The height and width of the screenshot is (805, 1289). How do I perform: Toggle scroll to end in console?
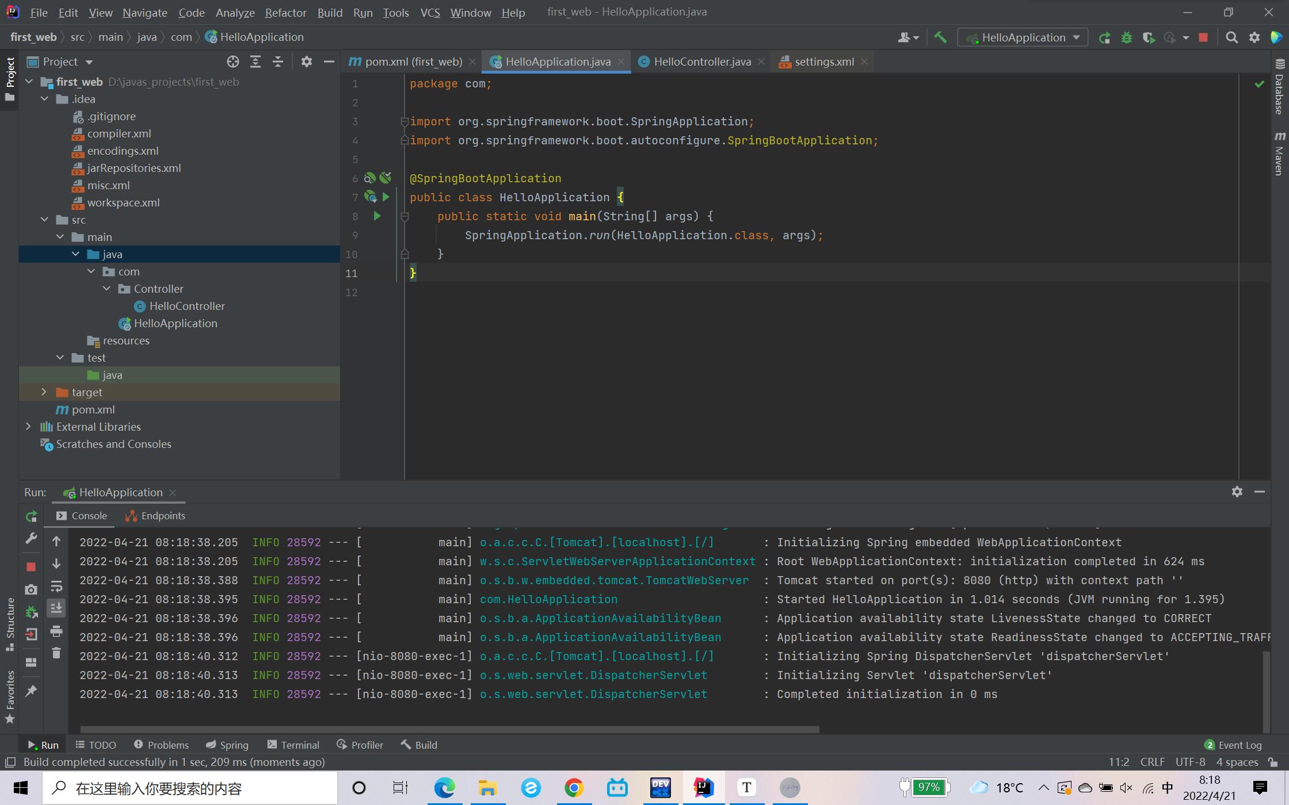tap(56, 608)
